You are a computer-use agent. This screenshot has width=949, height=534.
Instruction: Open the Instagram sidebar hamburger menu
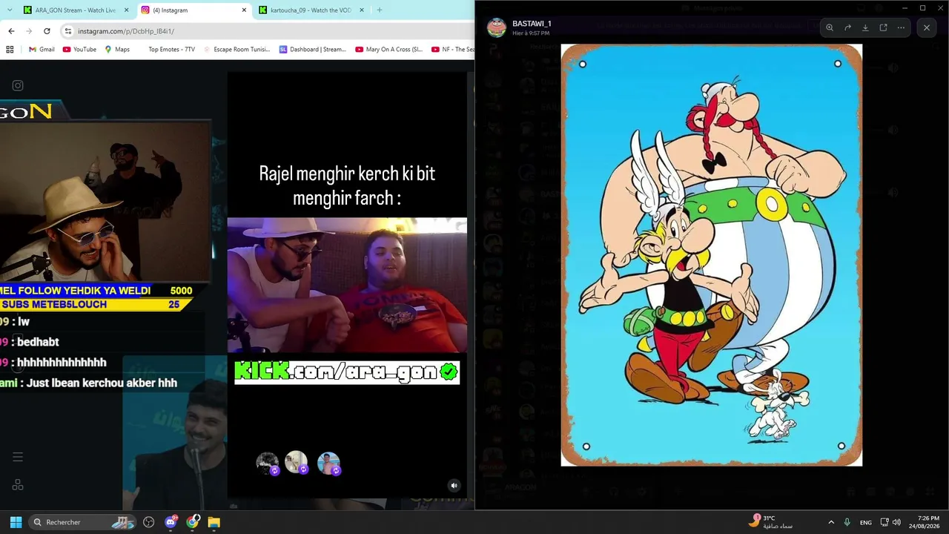[x=18, y=457]
